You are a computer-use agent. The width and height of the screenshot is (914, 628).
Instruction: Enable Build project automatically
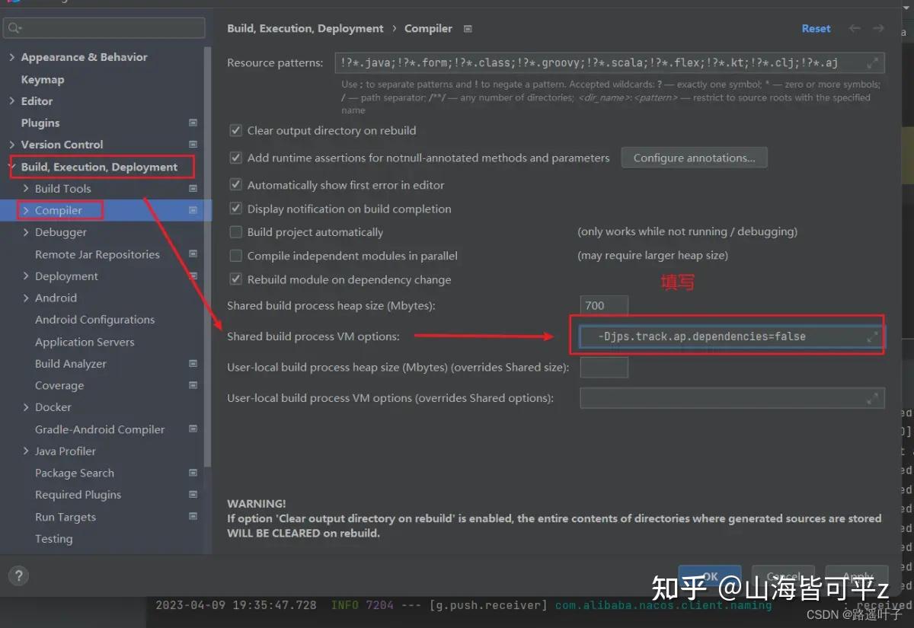(x=236, y=232)
